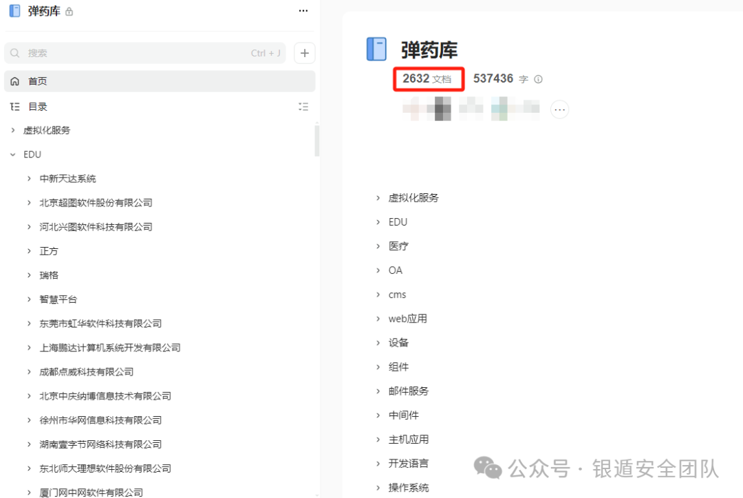The width and height of the screenshot is (743, 498).
Task: Open web应用 in main panel list
Action: [x=407, y=319]
